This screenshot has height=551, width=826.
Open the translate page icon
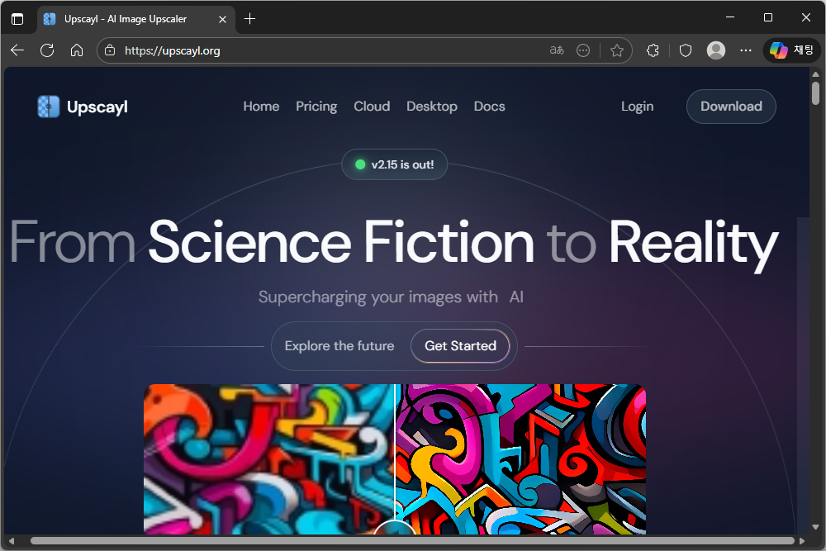[x=557, y=50]
